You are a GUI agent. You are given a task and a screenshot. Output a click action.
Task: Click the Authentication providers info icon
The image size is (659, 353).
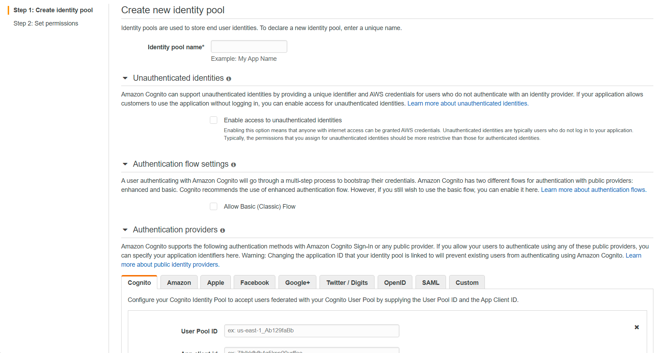[223, 230]
